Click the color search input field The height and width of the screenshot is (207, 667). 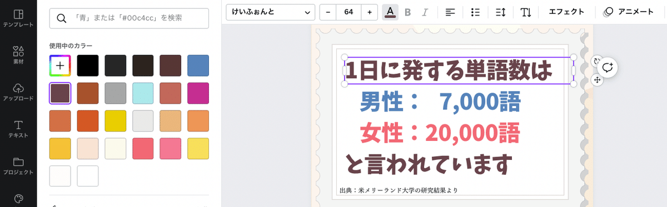(x=129, y=18)
